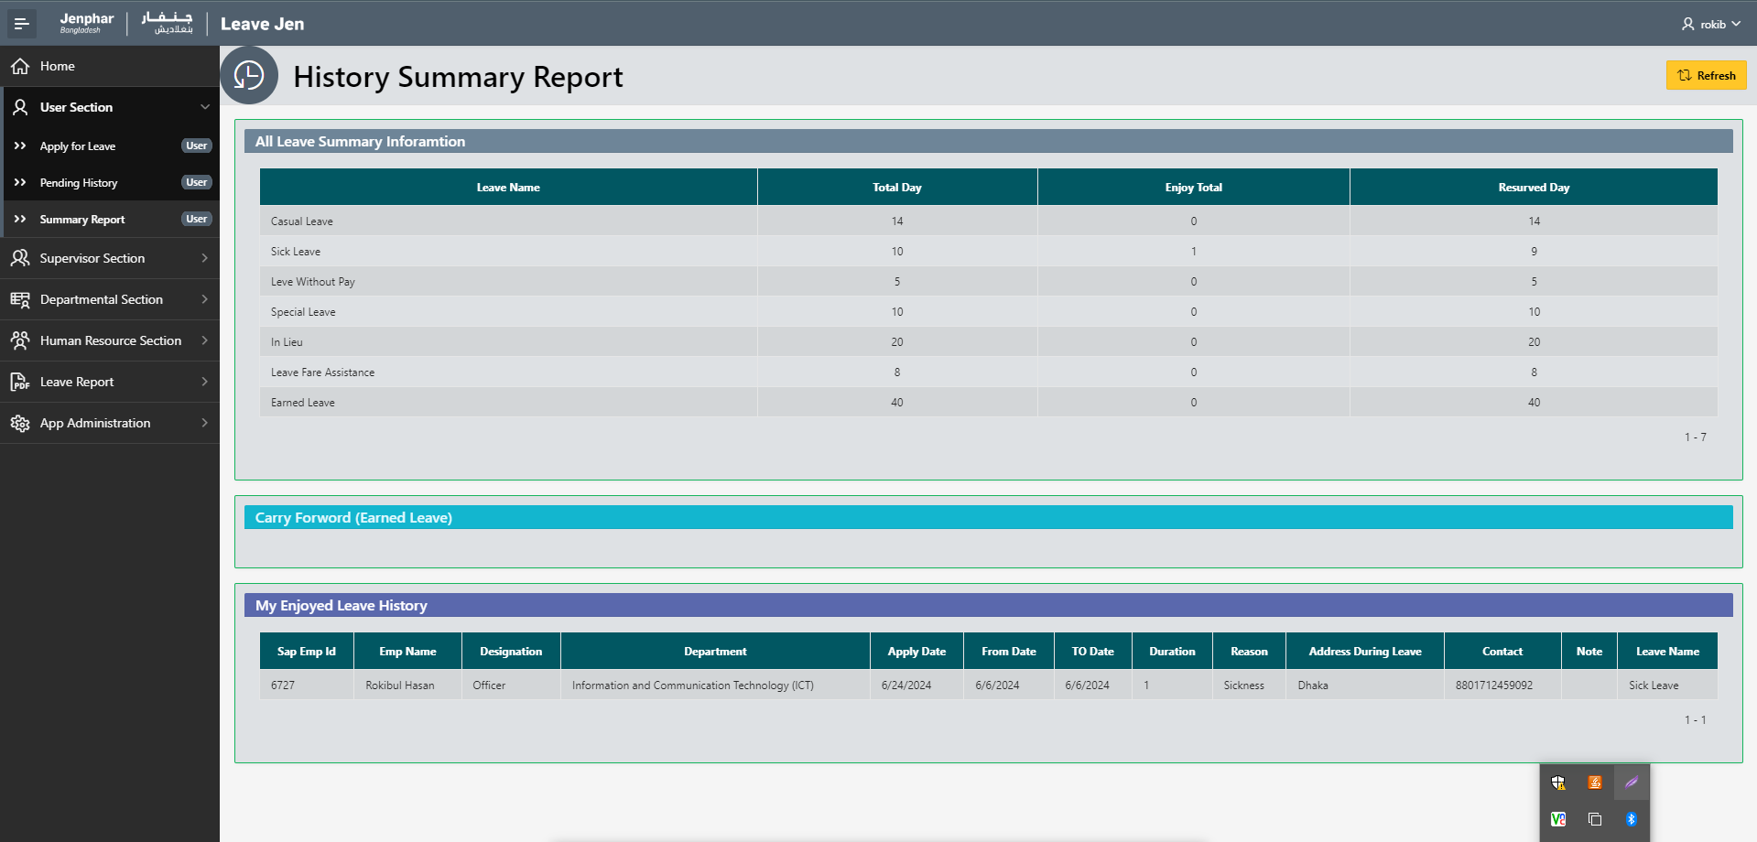The width and height of the screenshot is (1757, 842).
Task: Sort history by From Date header
Action: (x=1009, y=652)
